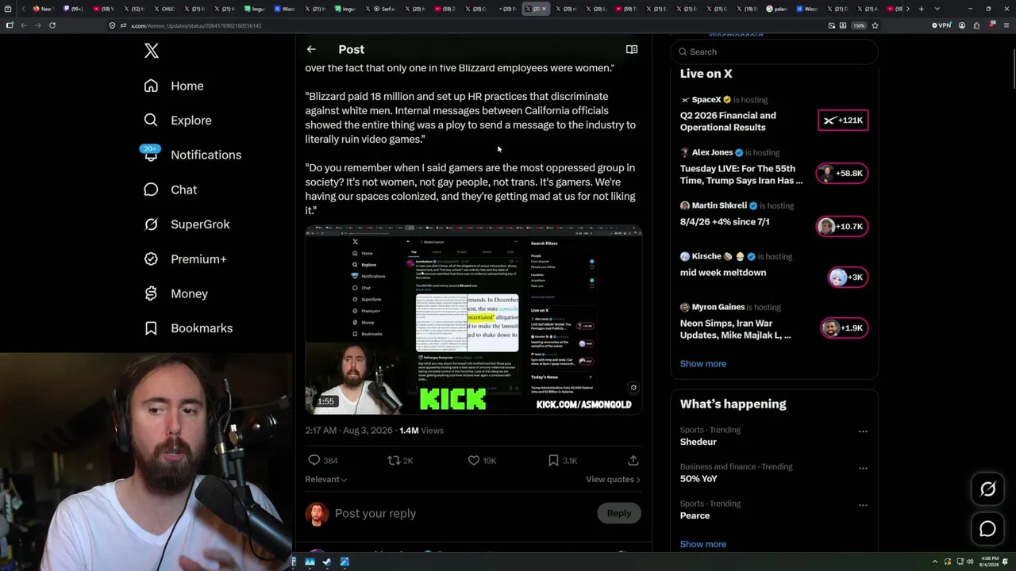The width and height of the screenshot is (1016, 571).
Task: Click the VPN indicator in browser toolbar
Action: 941,25
